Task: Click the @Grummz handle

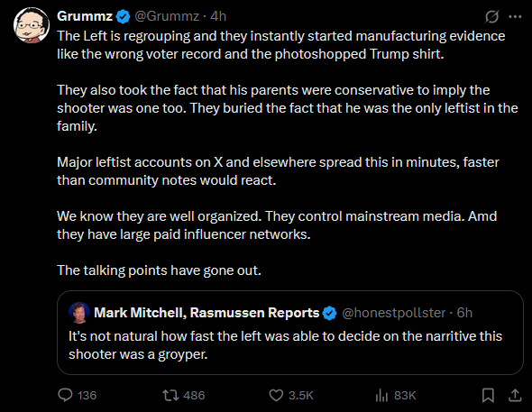Action: pyautogui.click(x=167, y=16)
